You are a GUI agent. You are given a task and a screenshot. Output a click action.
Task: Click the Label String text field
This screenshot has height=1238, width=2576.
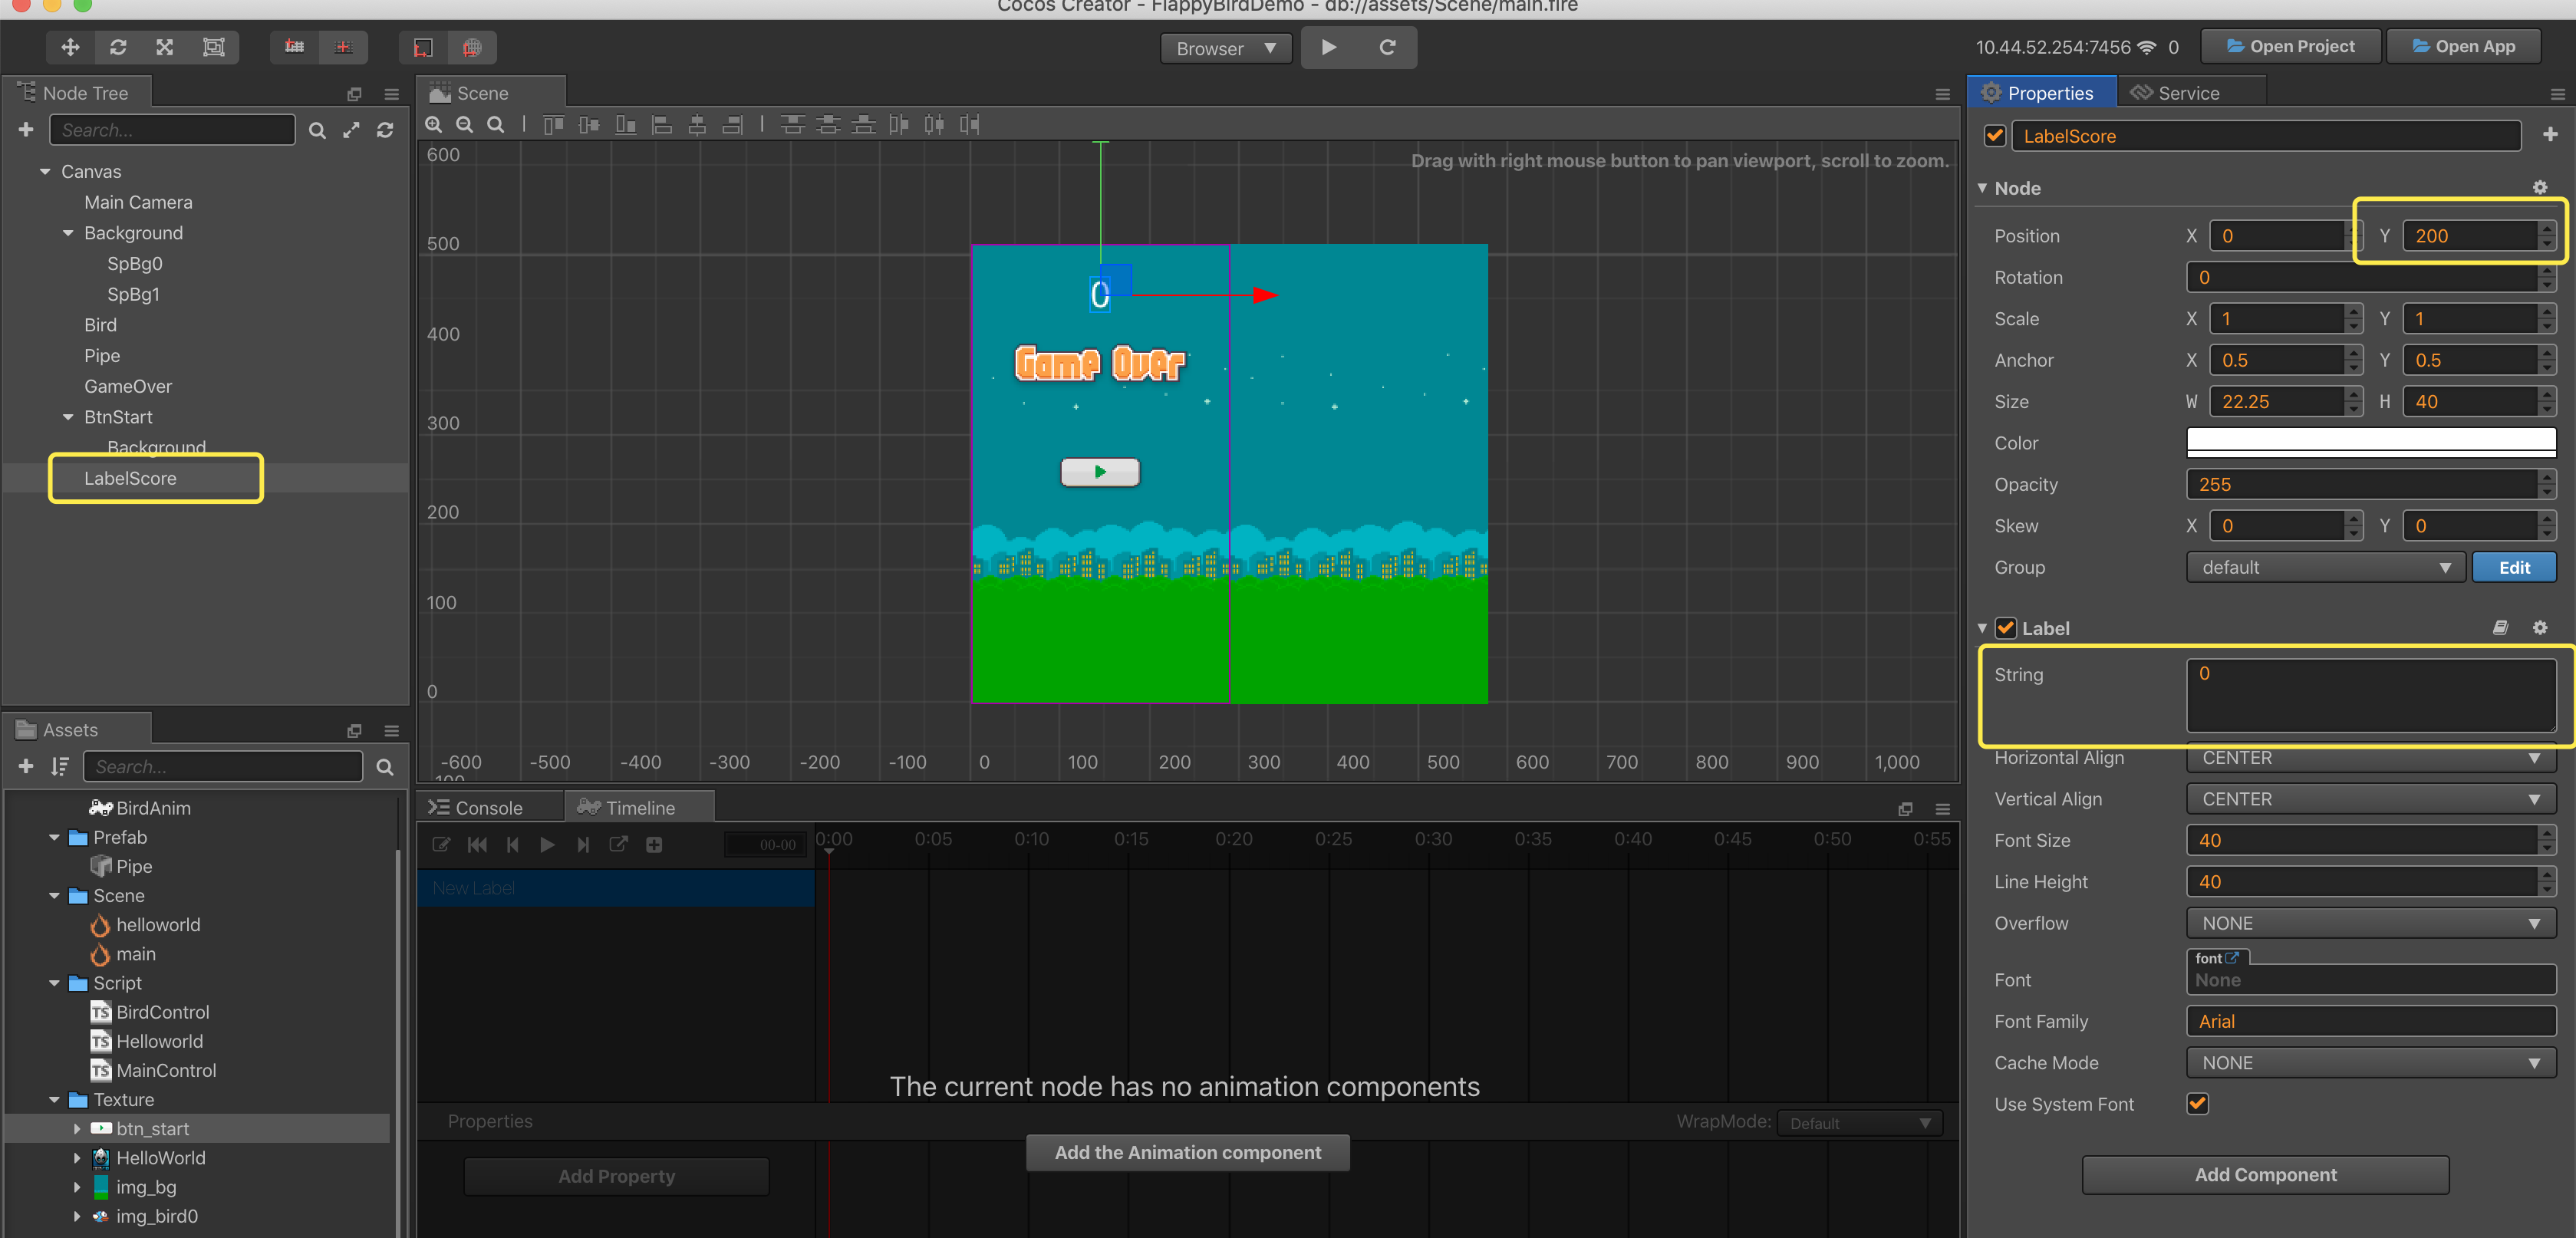point(2371,696)
